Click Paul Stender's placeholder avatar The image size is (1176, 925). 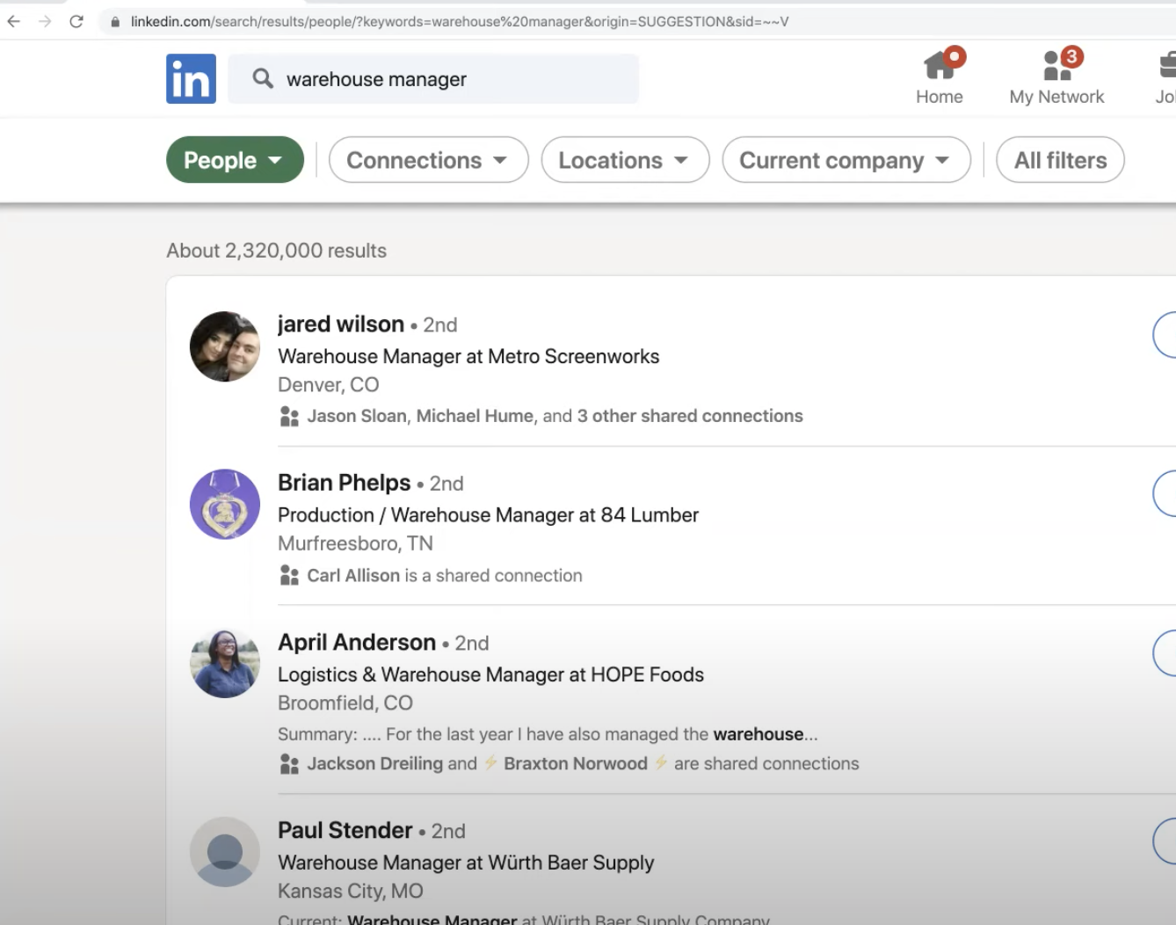225,852
